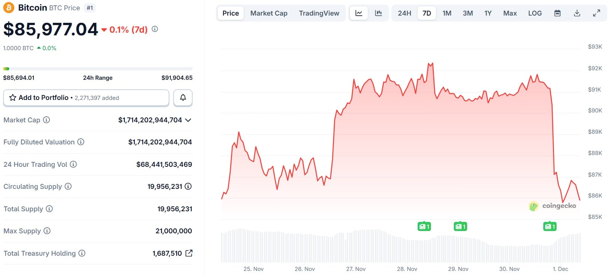Expand the Market Cap value chevron
Screen dimensions: 608x277
click(188, 120)
